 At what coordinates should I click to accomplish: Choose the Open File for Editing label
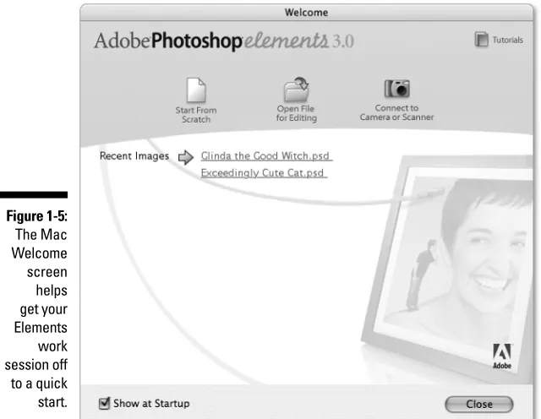(296, 113)
